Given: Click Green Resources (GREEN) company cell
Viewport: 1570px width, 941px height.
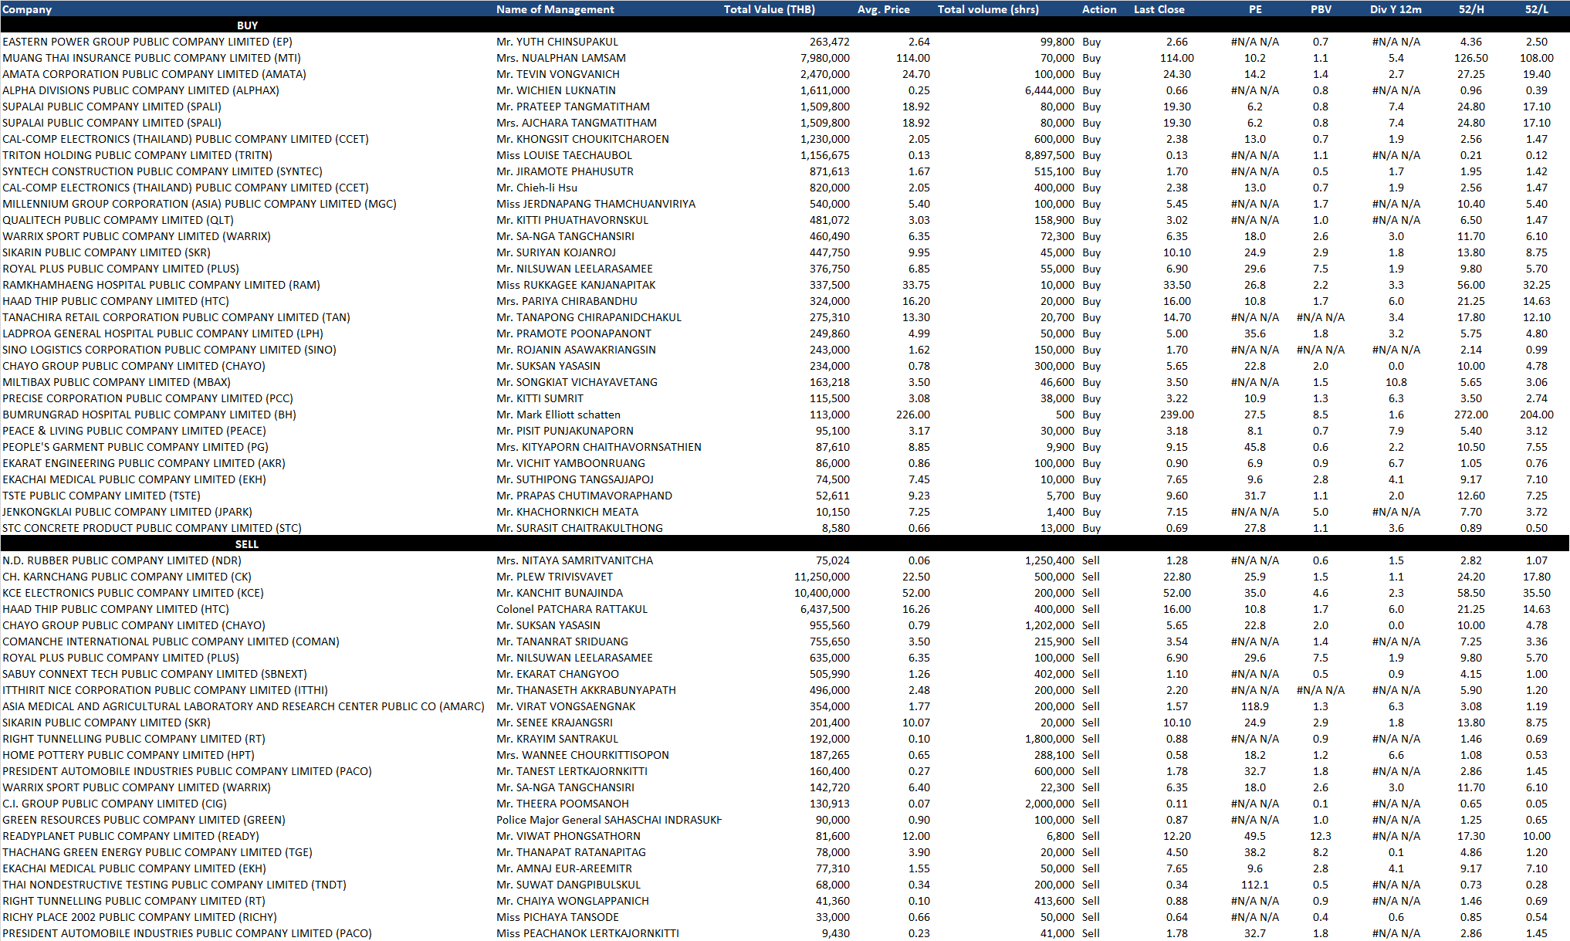Looking at the screenshot, I should (144, 820).
